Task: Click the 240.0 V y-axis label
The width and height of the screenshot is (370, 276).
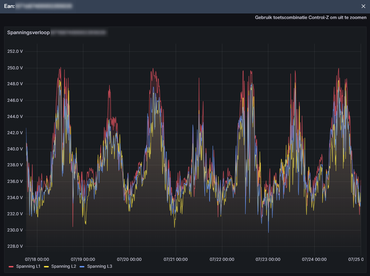Action: coord(15,149)
